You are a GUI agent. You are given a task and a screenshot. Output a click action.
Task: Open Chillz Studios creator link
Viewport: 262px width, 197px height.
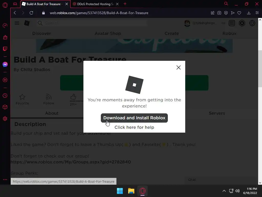[x=35, y=70]
